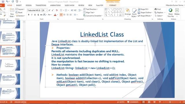Open Share This File in Webex
This screenshot has height=104, width=185.
171,13
